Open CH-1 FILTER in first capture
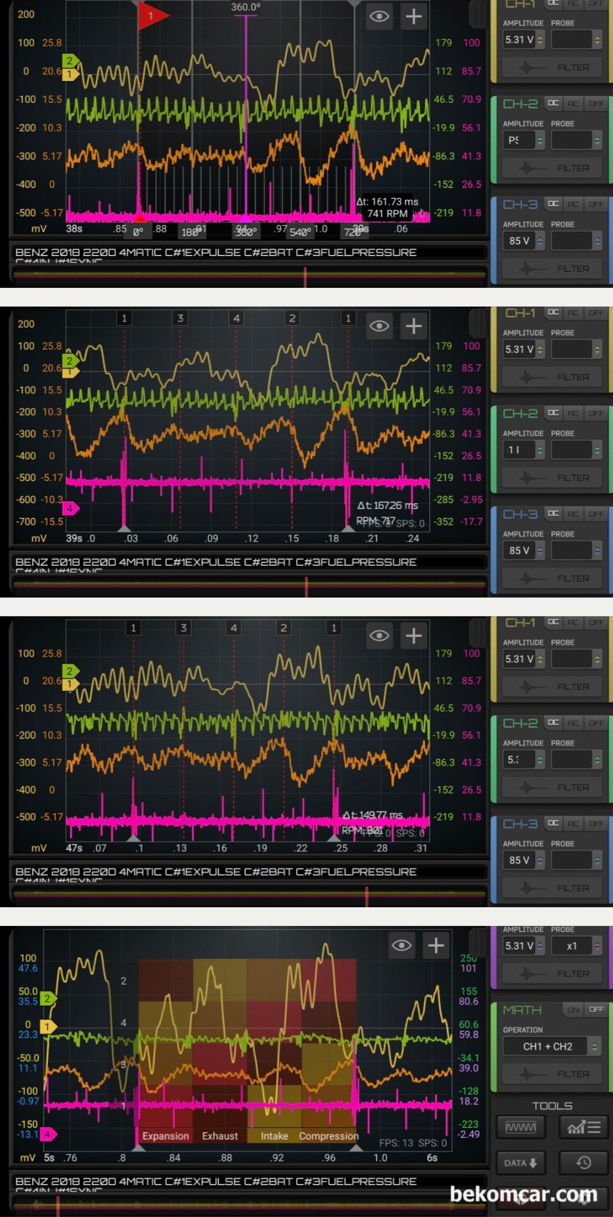Viewport: 613px width, 1217px height. pyautogui.click(x=553, y=67)
